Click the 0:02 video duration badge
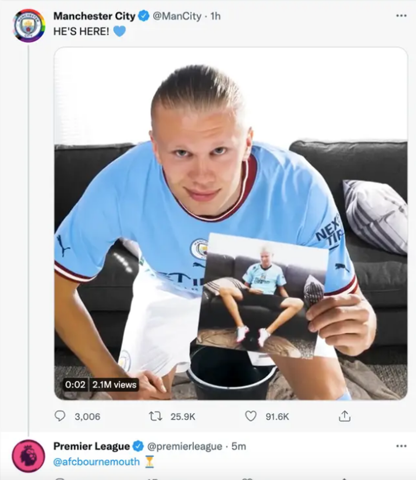 [x=75, y=385]
